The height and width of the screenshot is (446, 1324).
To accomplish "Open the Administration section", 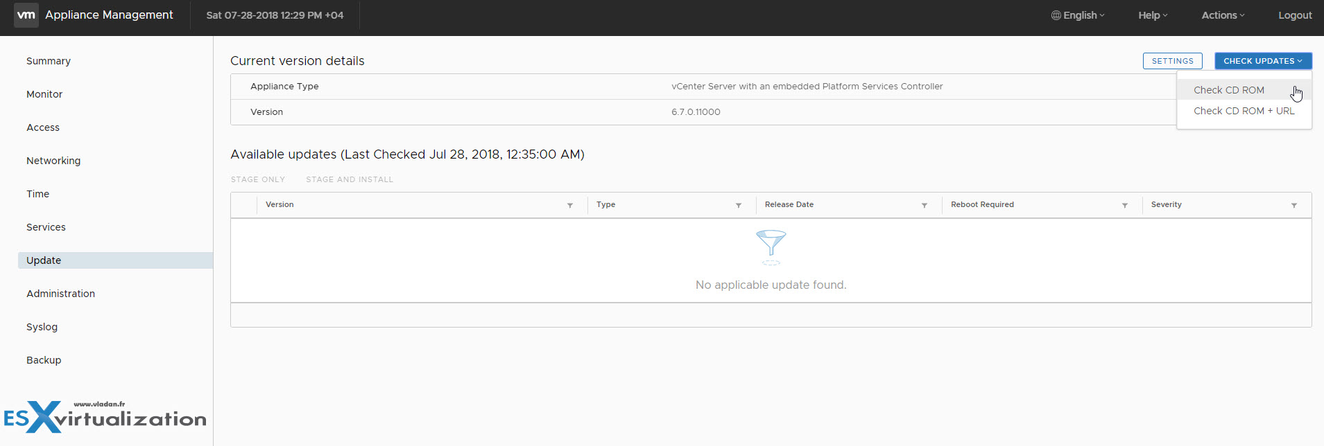I will pos(61,294).
